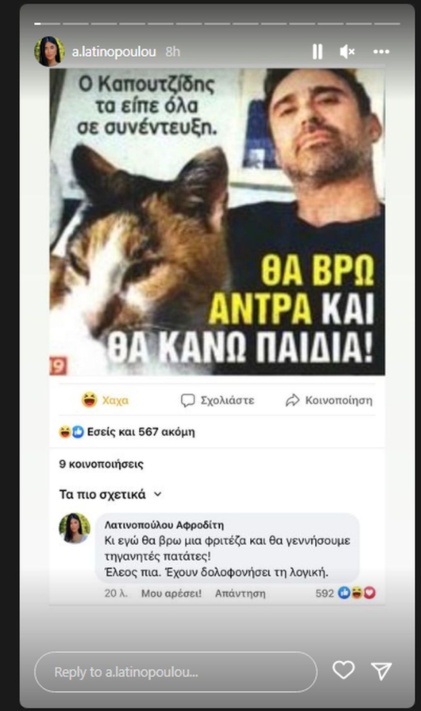Click Απάντηση under the comment
Image resolution: width=421 pixels, height=711 pixels.
click(x=240, y=593)
